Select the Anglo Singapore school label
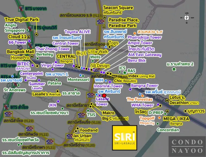The width and height of the screenshot is (206, 157). coord(14,28)
